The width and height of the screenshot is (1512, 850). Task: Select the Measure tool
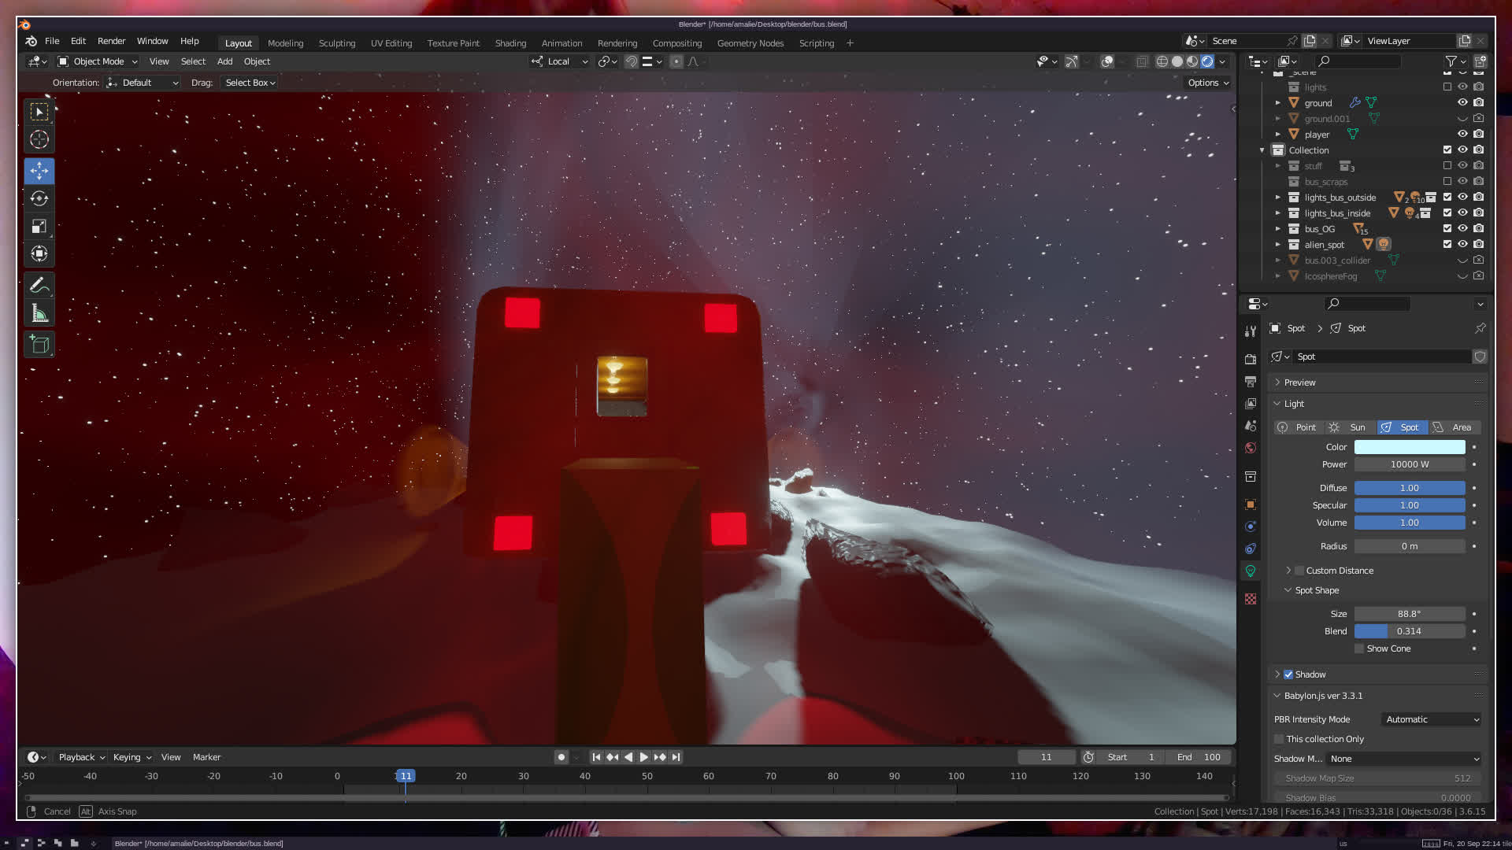(39, 314)
